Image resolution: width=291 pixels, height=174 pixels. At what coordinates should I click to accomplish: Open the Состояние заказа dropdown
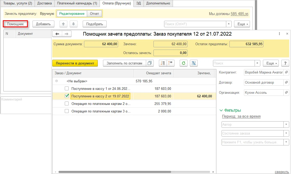pos(286,133)
